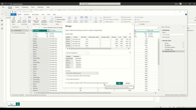The height and width of the screenshot is (110, 196).
Task: Click All Properties link
Action: point(166,37)
